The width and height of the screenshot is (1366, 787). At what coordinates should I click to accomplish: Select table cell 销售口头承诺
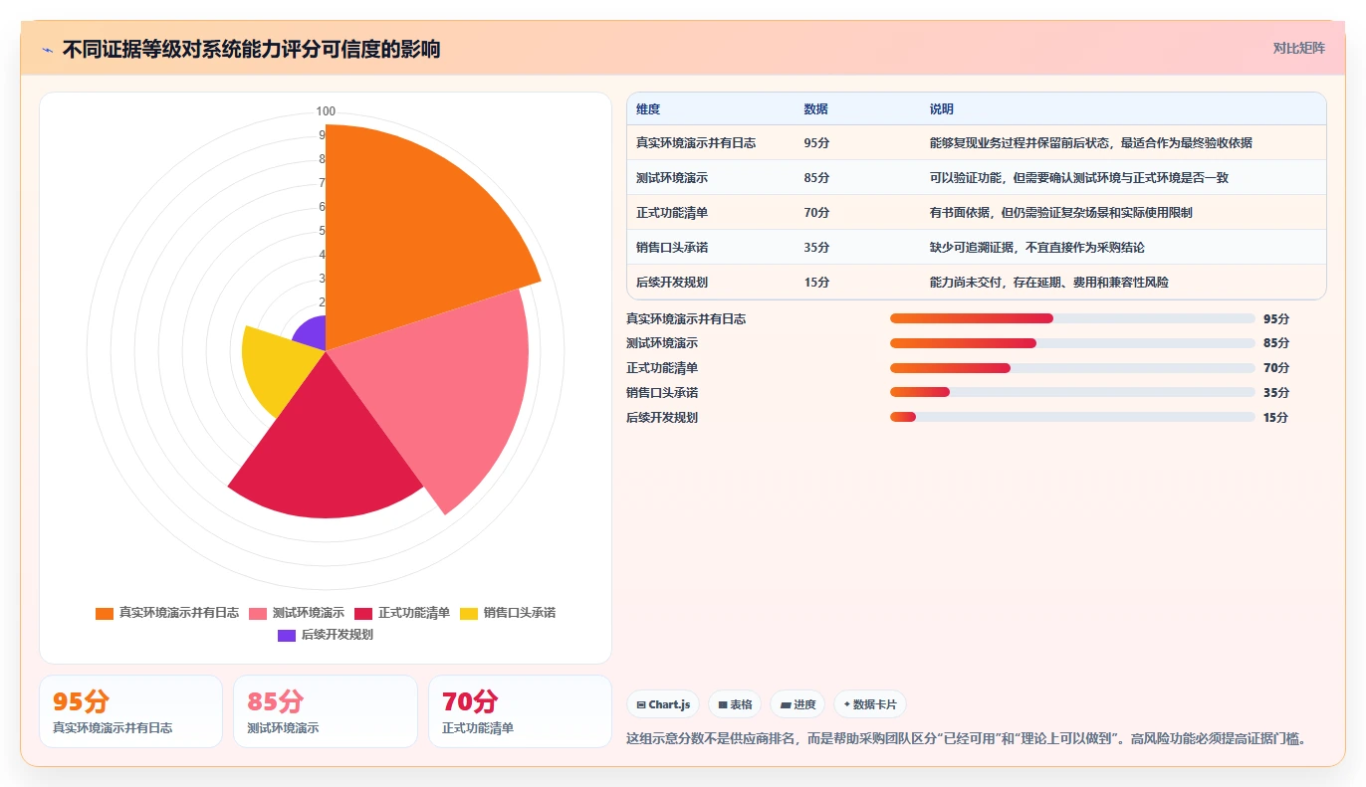coord(672,247)
